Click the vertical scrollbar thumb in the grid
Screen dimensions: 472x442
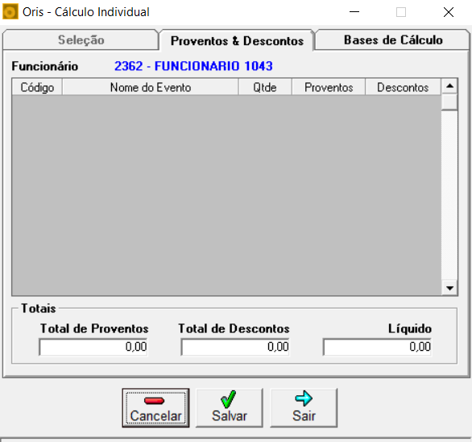click(x=449, y=102)
